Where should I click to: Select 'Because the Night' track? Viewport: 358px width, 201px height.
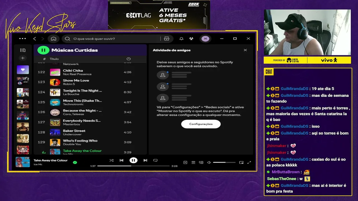pyautogui.click(x=90, y=112)
